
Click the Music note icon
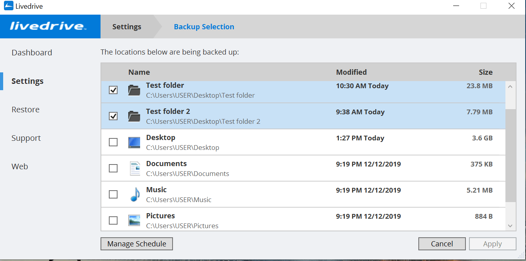tap(134, 194)
